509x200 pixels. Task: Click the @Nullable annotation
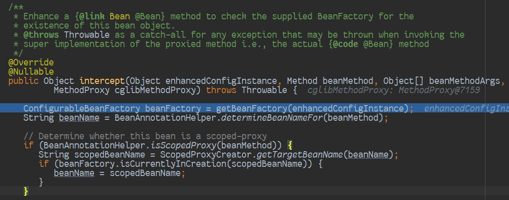point(31,71)
